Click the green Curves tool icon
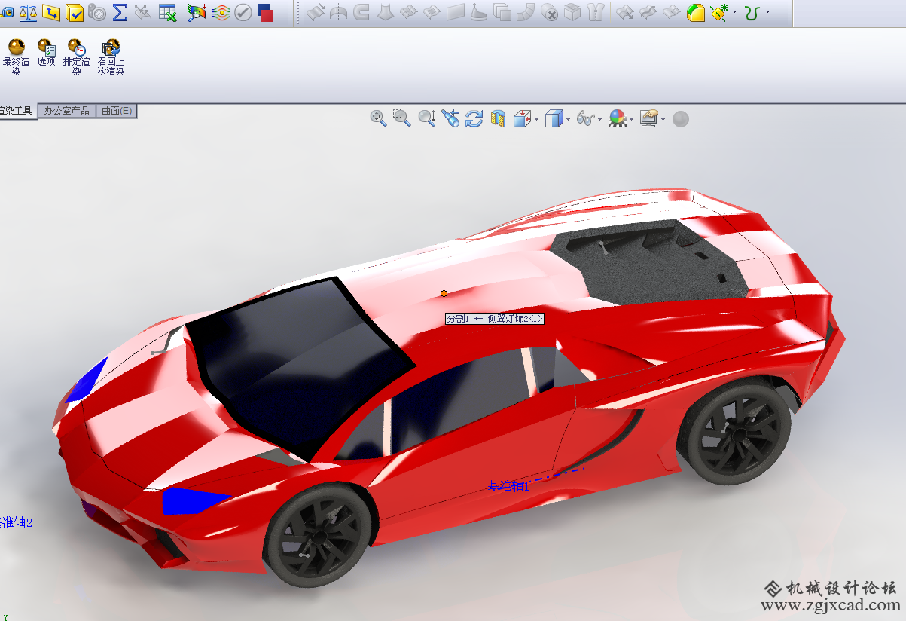Viewport: 906px width, 621px height. click(x=752, y=12)
